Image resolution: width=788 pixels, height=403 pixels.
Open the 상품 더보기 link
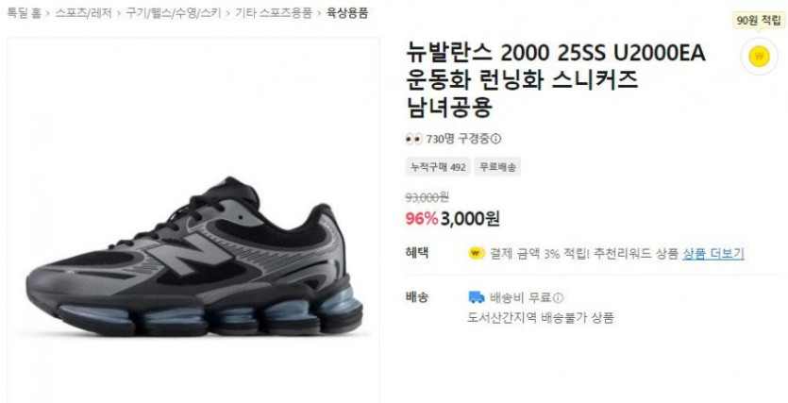click(713, 253)
